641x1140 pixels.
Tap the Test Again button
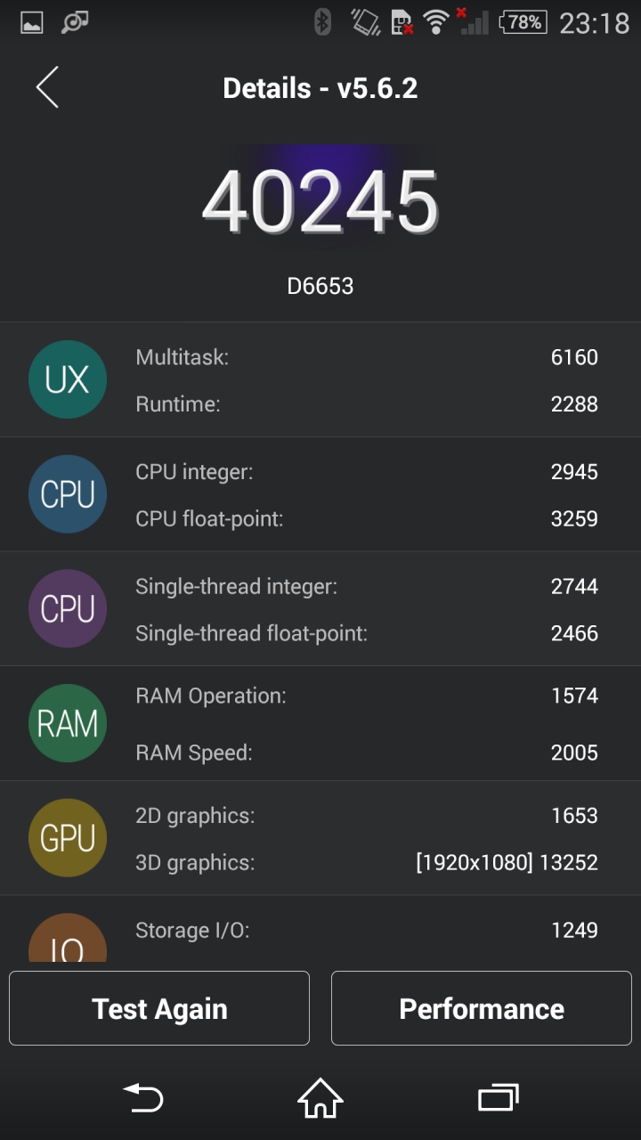159,1008
